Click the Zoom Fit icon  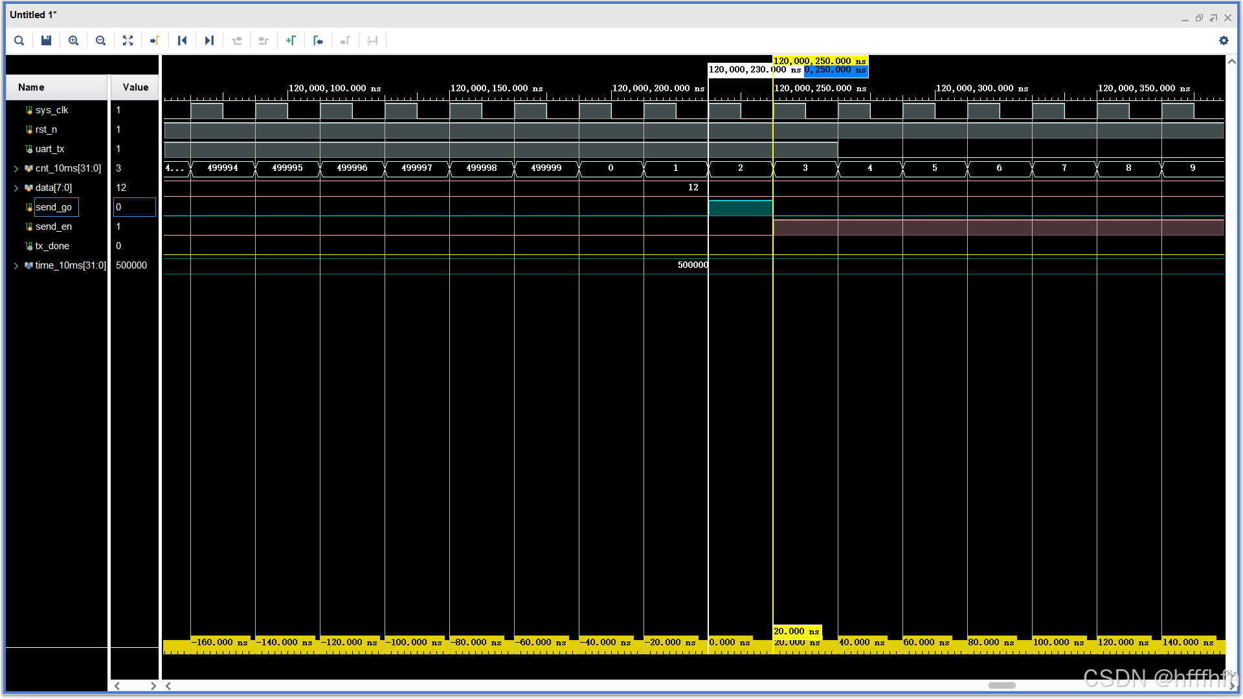pyautogui.click(x=128, y=40)
